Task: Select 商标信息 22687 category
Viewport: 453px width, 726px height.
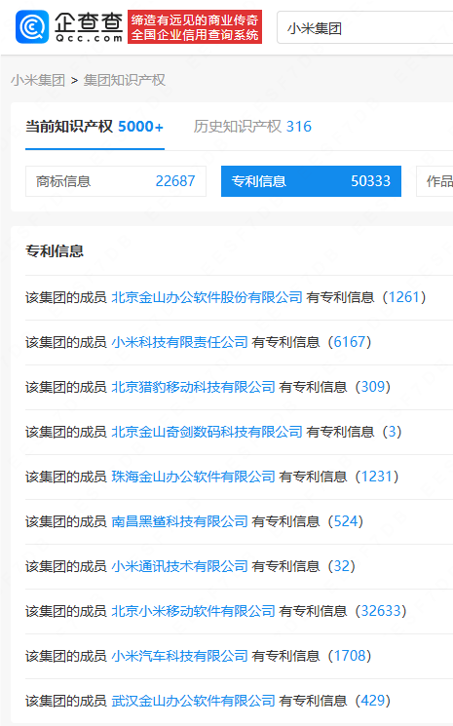Action: point(116,181)
